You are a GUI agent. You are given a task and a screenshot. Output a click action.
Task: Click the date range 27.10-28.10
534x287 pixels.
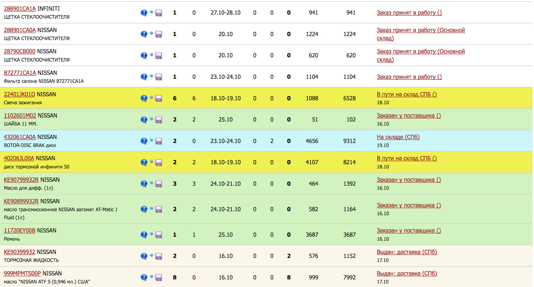226,13
